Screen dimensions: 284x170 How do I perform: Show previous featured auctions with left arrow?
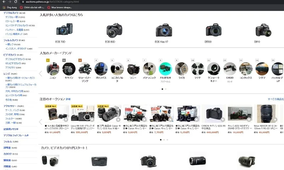pyautogui.click(x=40, y=122)
